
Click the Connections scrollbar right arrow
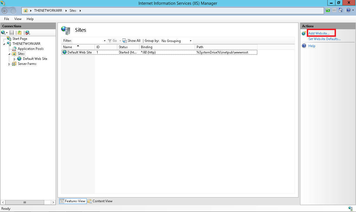(53, 203)
